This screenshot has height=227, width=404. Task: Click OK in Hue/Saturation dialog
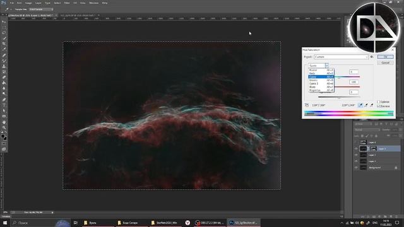pyautogui.click(x=386, y=57)
